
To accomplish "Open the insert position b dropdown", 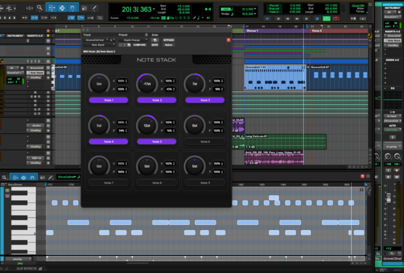I will click(112, 40).
